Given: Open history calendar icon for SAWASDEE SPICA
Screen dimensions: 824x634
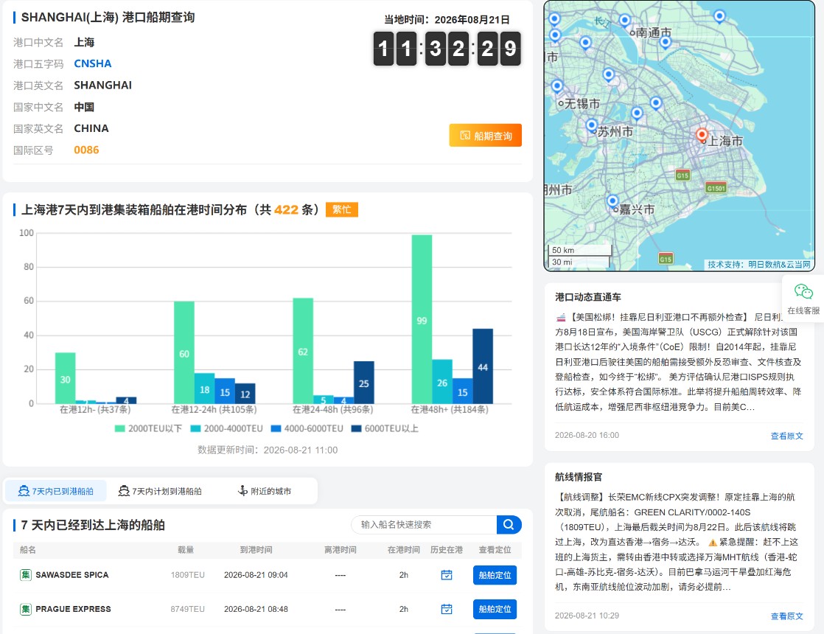Looking at the screenshot, I should pos(446,574).
